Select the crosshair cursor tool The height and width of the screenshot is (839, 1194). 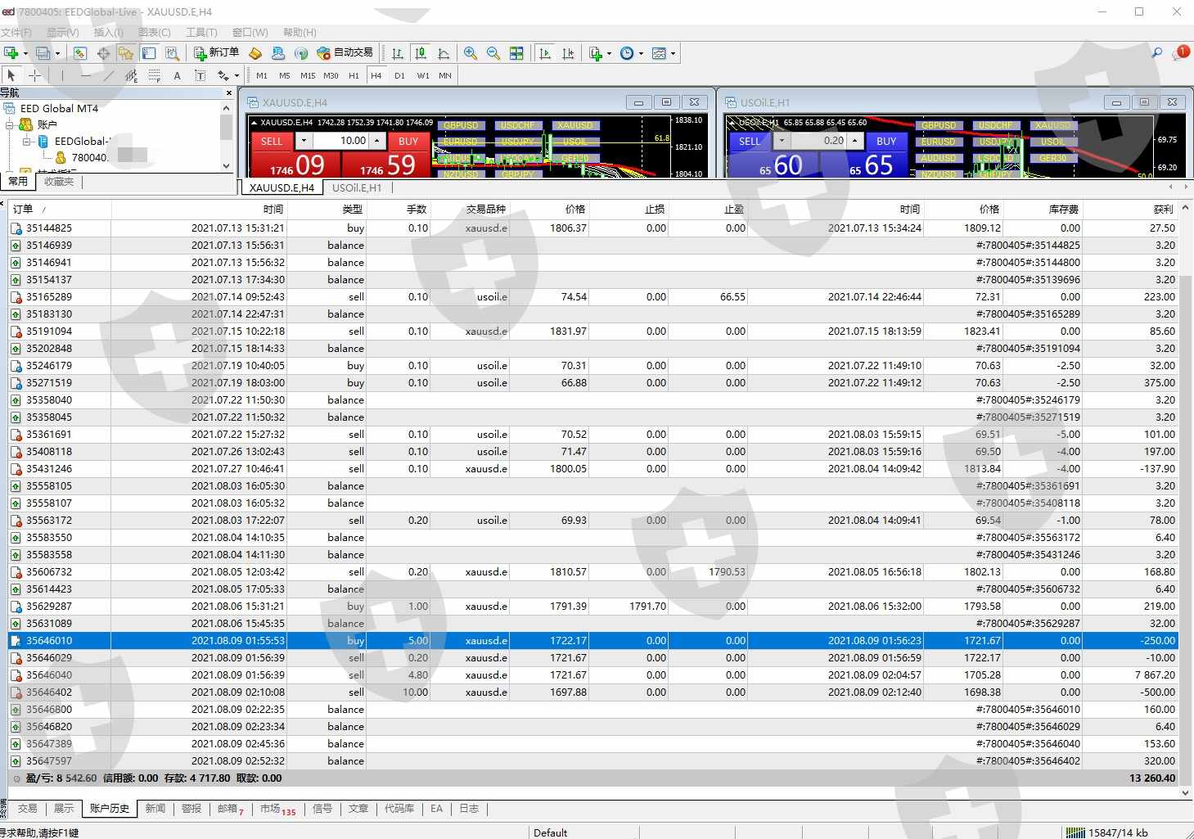pyautogui.click(x=34, y=75)
